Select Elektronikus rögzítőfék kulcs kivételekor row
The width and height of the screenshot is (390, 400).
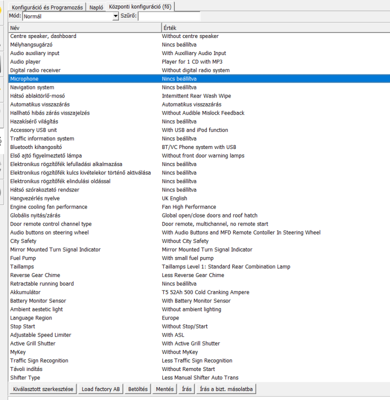[x=199, y=173]
